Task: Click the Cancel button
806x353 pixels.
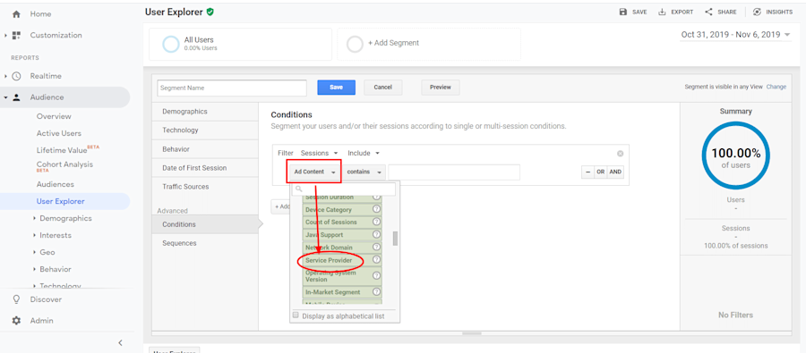Action: (x=383, y=88)
